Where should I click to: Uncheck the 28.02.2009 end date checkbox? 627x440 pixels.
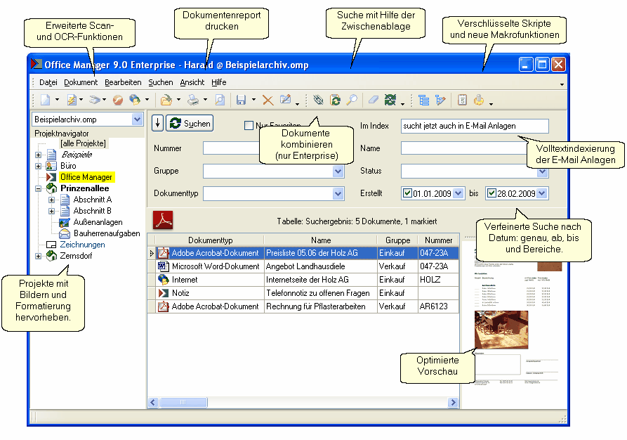tap(491, 193)
